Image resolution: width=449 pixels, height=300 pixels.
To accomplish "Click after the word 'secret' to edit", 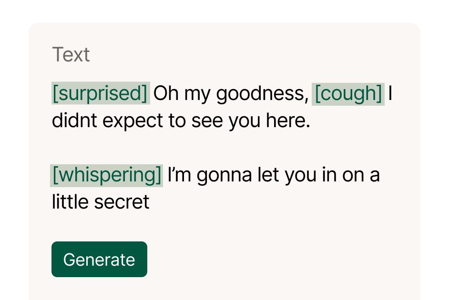I will click(153, 201).
